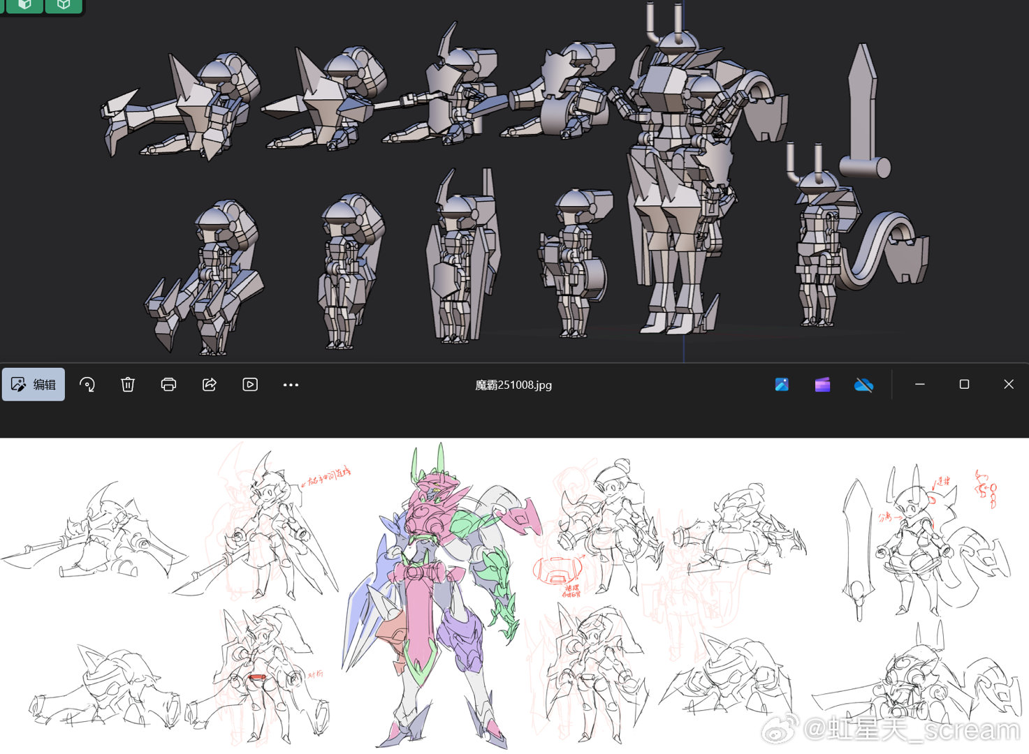1029x754 pixels.
Task: Maximize the photo viewer window
Action: click(964, 385)
